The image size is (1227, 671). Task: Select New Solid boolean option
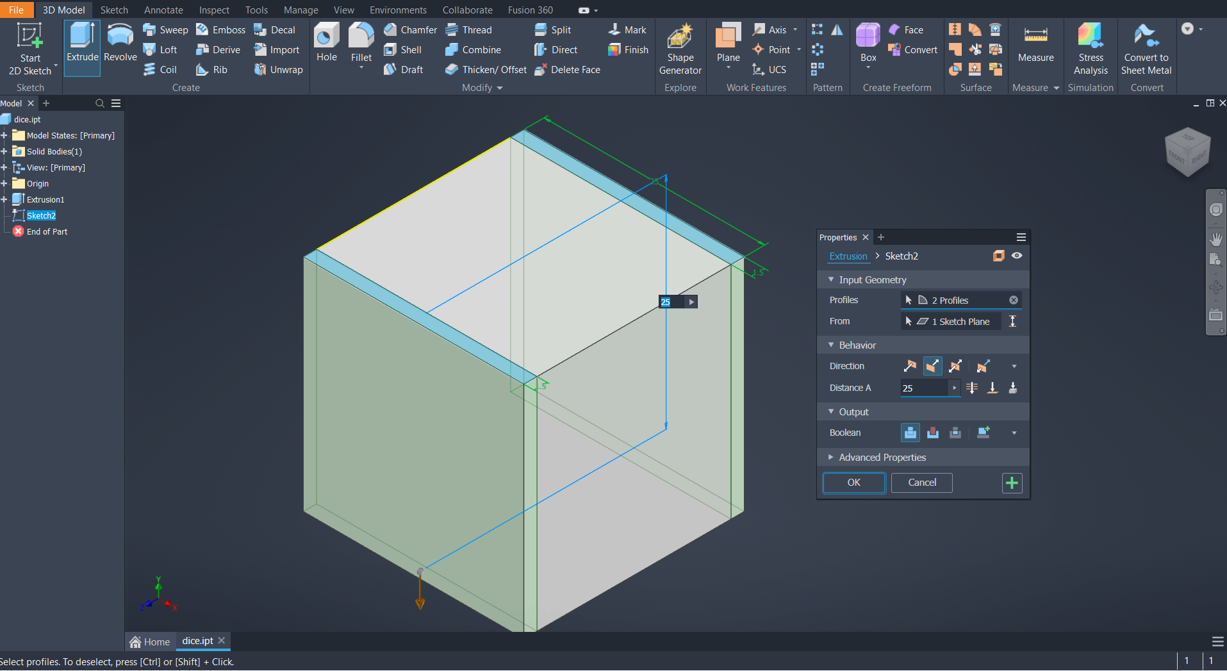(x=984, y=433)
